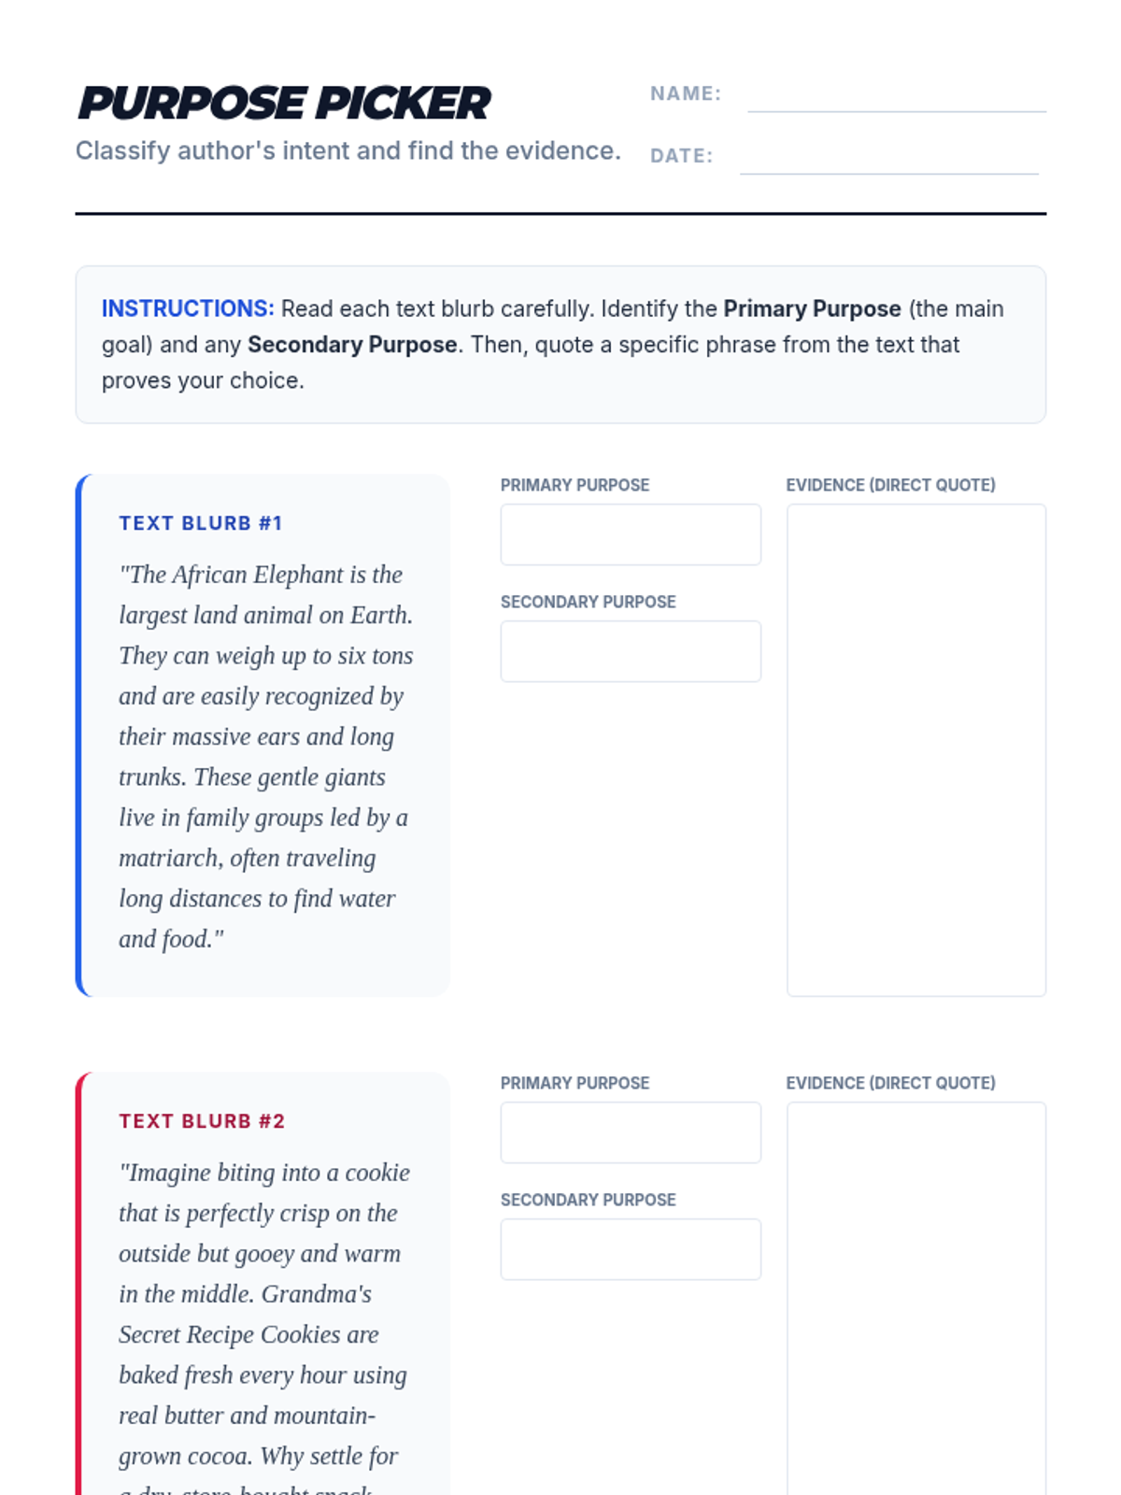This screenshot has height=1495, width=1121.
Task: Click the Text Blurb #1 heading
Action: tap(201, 523)
